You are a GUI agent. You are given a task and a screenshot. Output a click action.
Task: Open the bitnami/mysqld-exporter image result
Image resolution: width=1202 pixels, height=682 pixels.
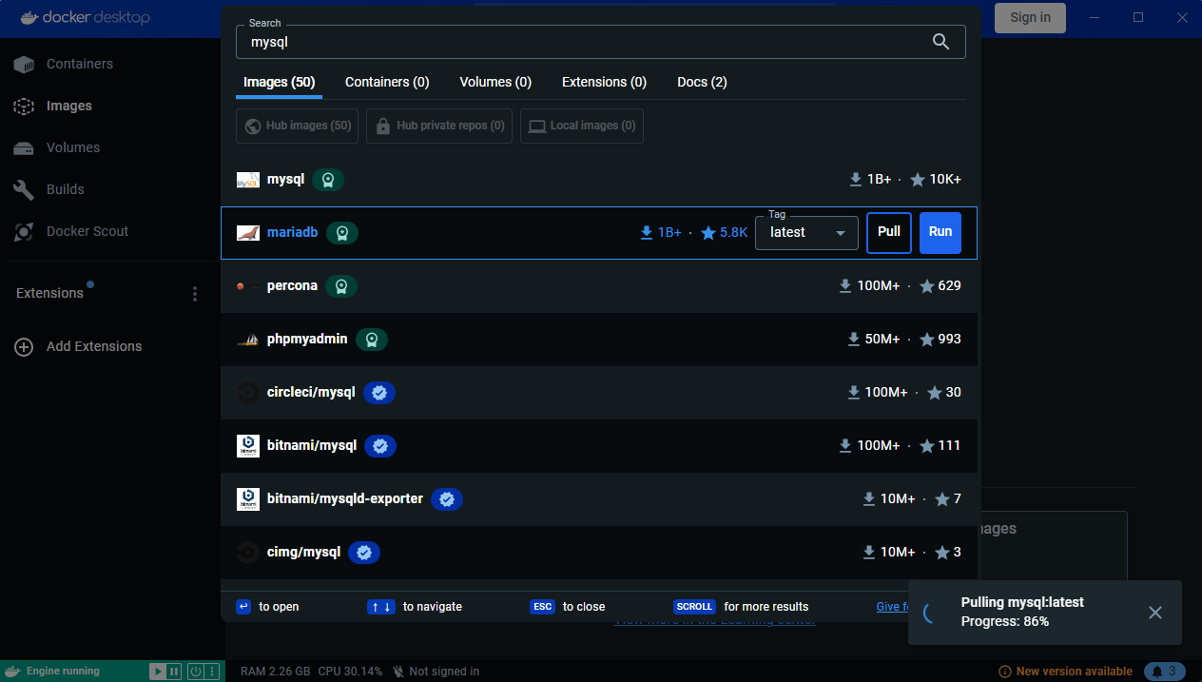pyautogui.click(x=599, y=499)
